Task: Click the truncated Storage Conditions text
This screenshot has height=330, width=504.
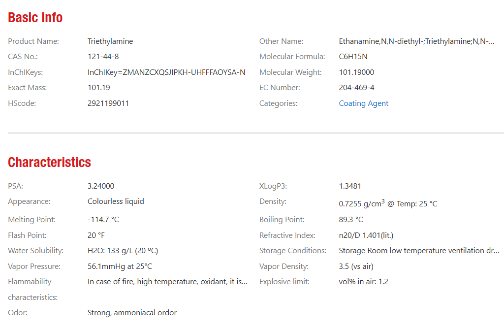Action: (419, 251)
